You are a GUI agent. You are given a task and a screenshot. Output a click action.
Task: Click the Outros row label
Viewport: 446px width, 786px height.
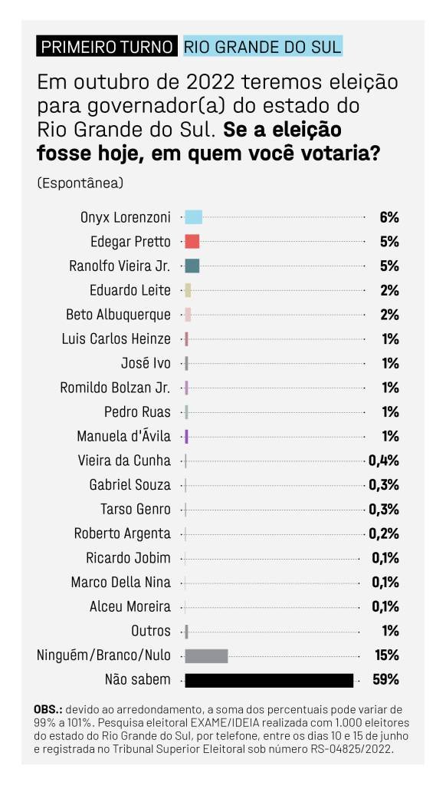(151, 631)
